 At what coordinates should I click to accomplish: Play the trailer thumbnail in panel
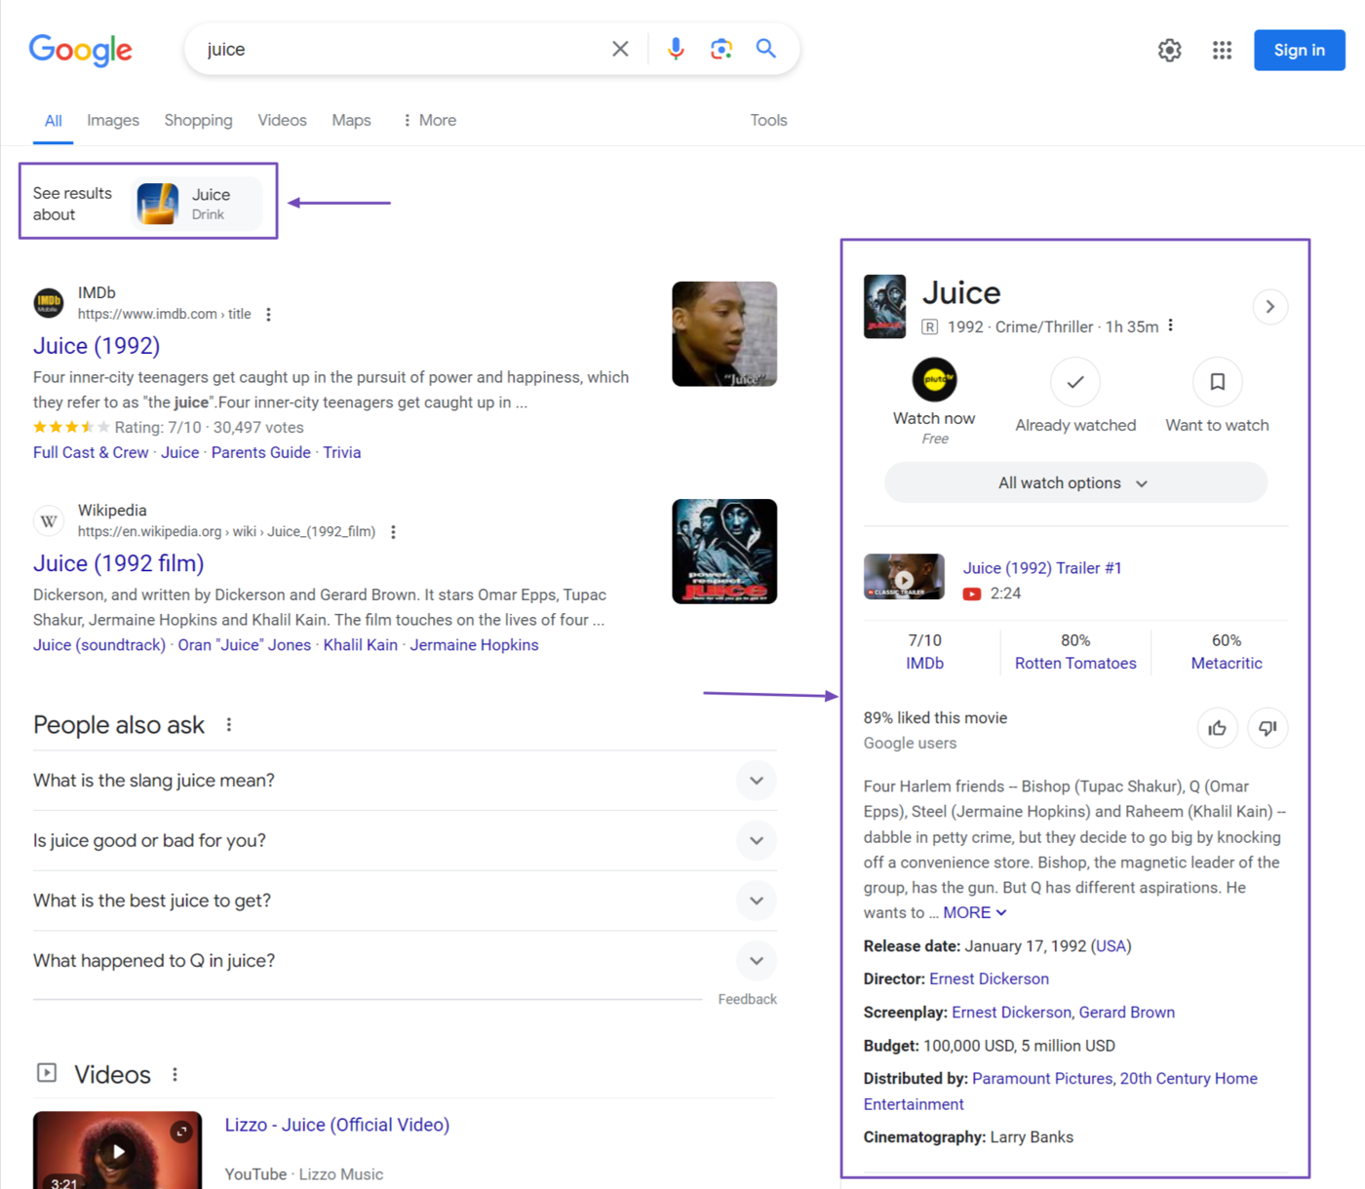[x=904, y=577]
